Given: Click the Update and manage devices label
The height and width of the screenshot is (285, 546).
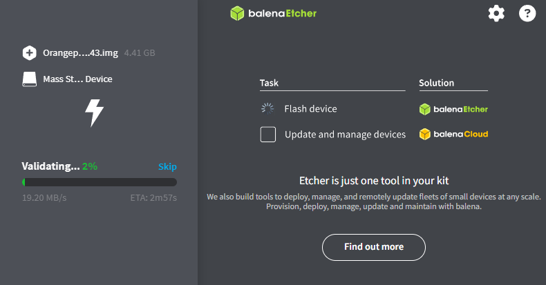Looking at the screenshot, I should [x=345, y=135].
